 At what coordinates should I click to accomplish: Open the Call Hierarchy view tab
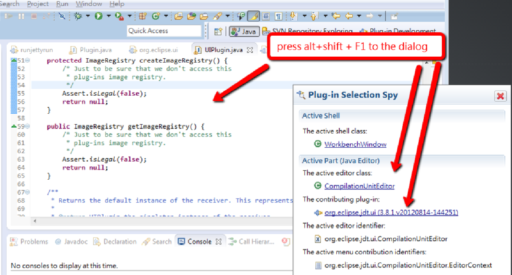[x=251, y=241]
